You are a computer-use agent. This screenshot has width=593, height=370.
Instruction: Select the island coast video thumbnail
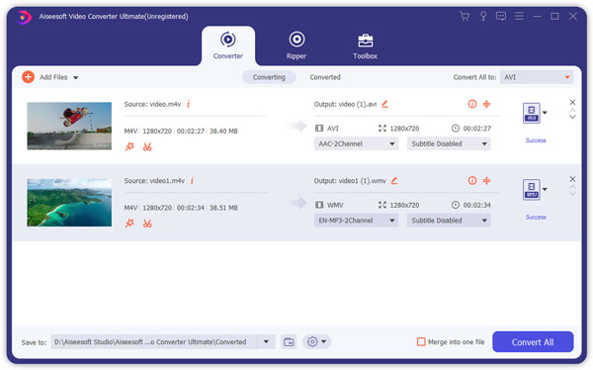(69, 203)
